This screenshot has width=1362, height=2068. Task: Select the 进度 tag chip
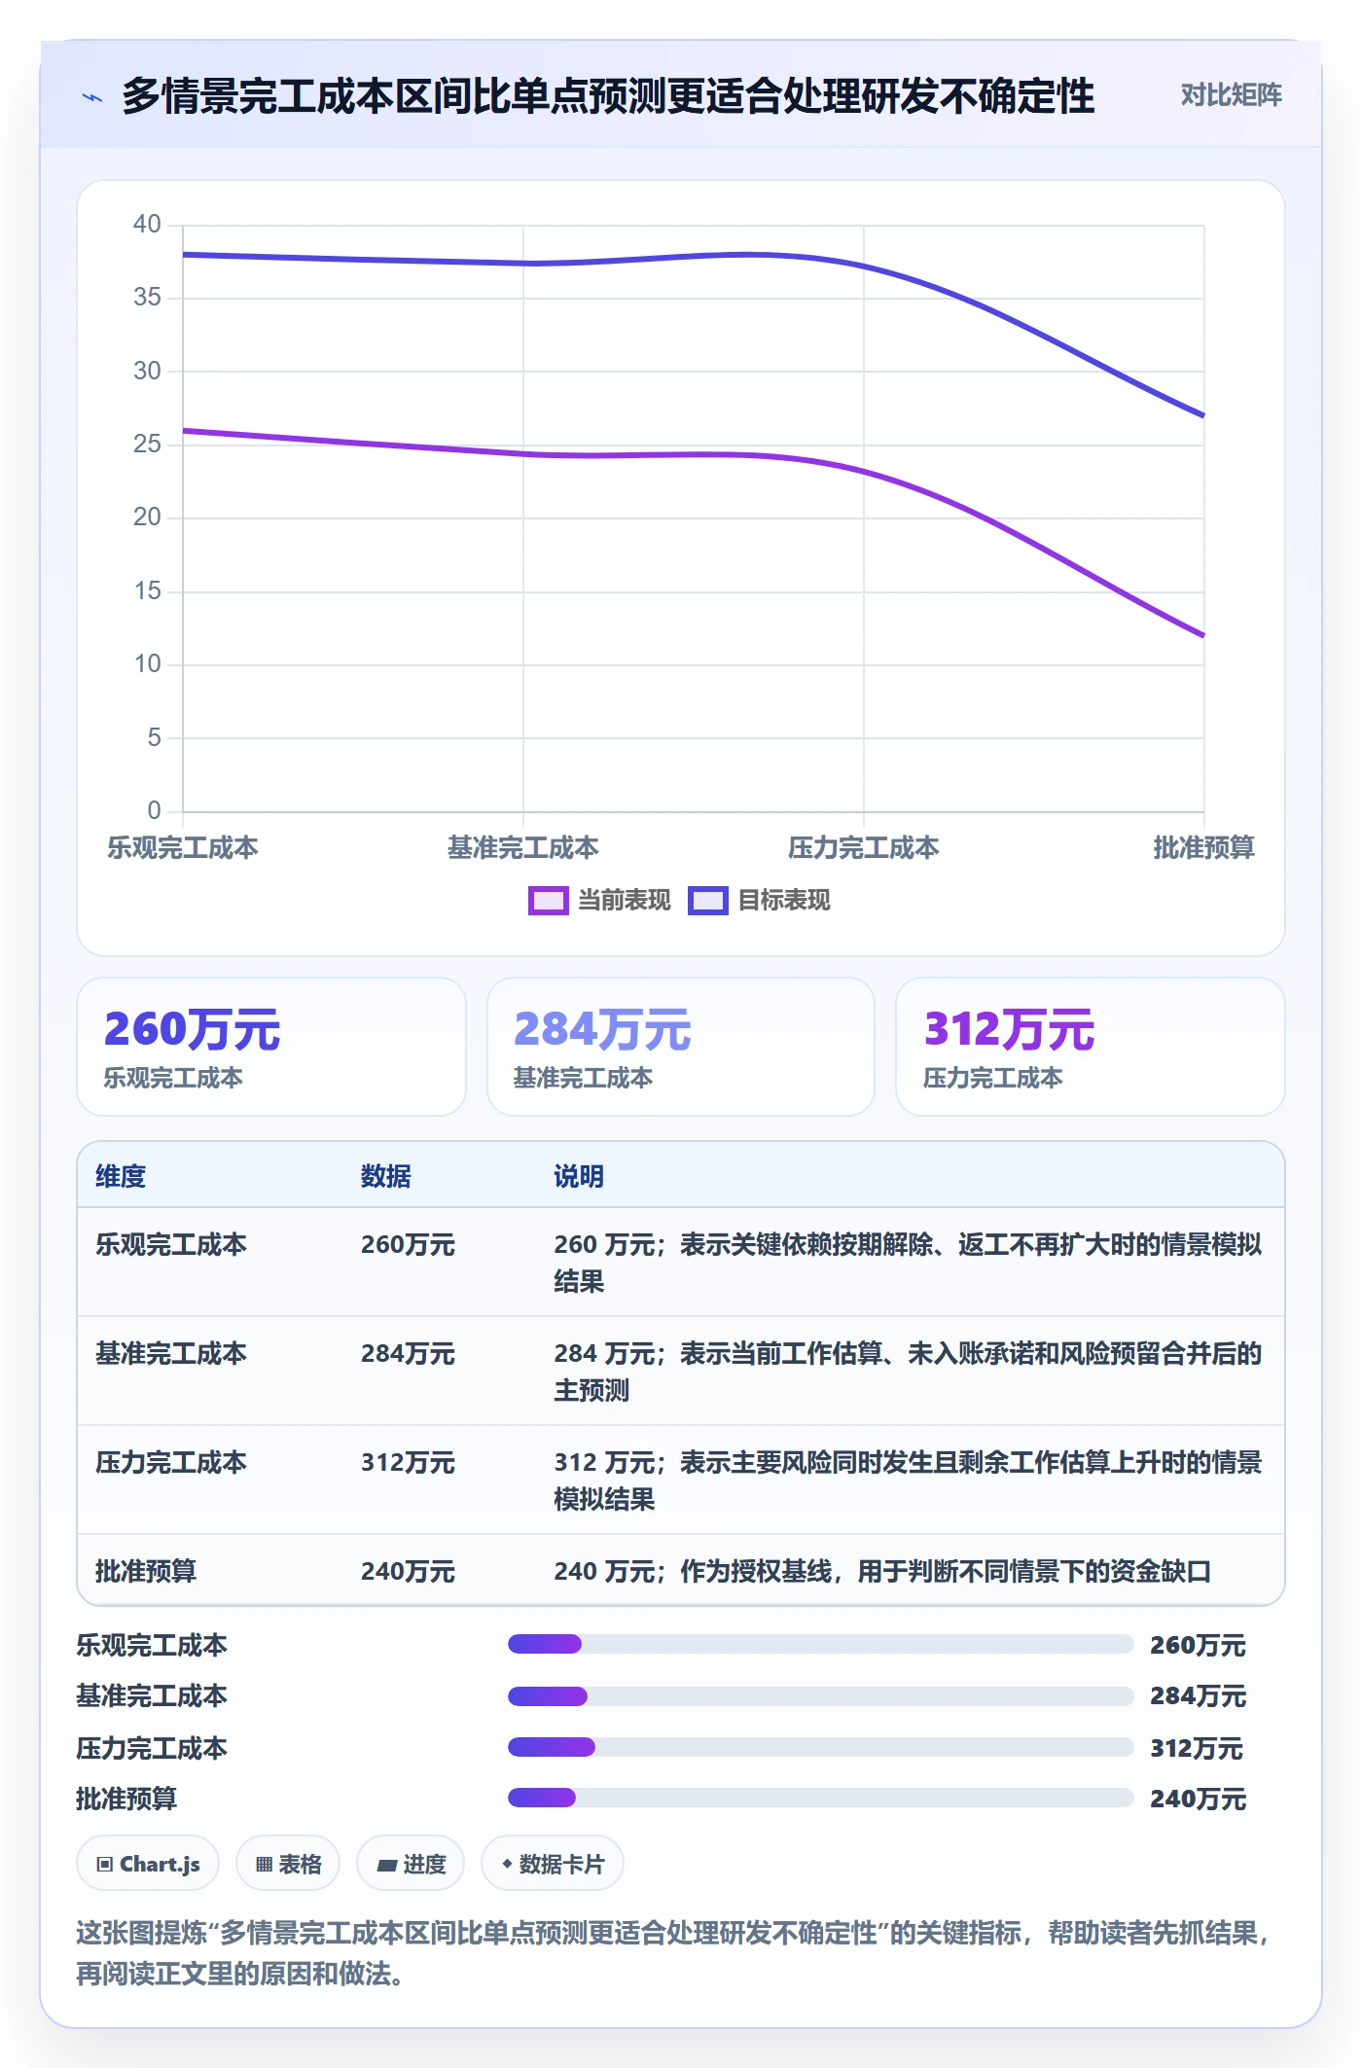[411, 1864]
